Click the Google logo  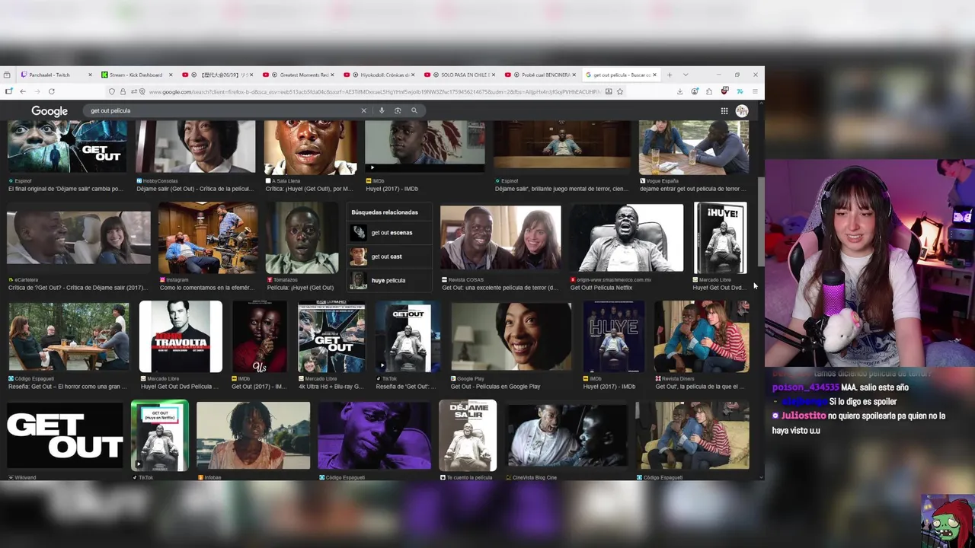tap(50, 111)
